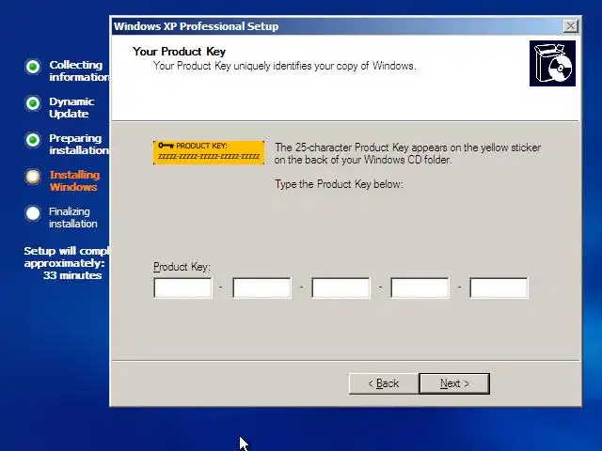
Task: Click the 'Product Key:' field label
Action: tap(182, 267)
